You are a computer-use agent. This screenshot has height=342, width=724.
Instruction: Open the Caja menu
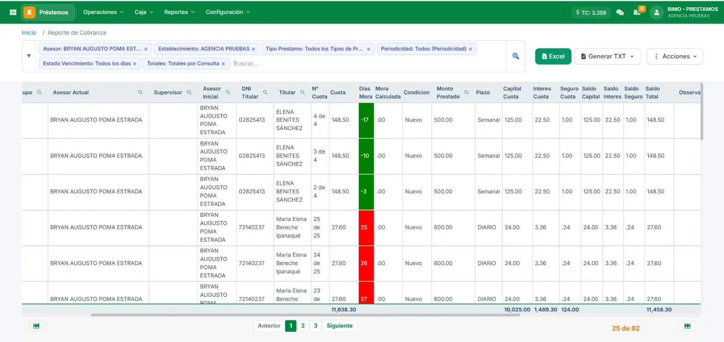click(144, 12)
